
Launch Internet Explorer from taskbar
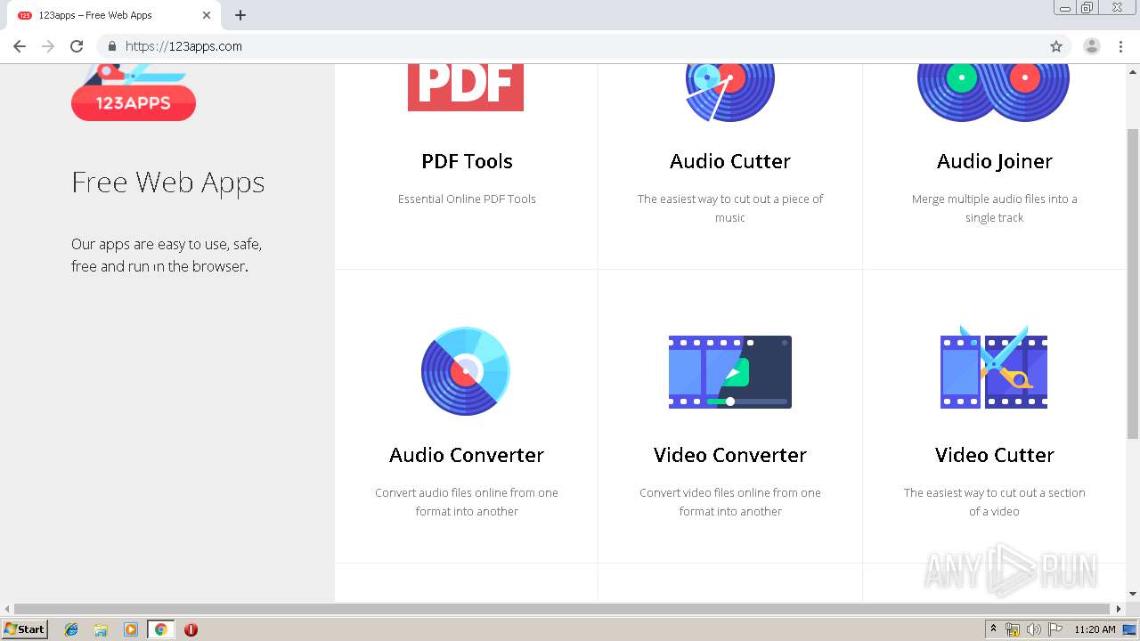71,629
